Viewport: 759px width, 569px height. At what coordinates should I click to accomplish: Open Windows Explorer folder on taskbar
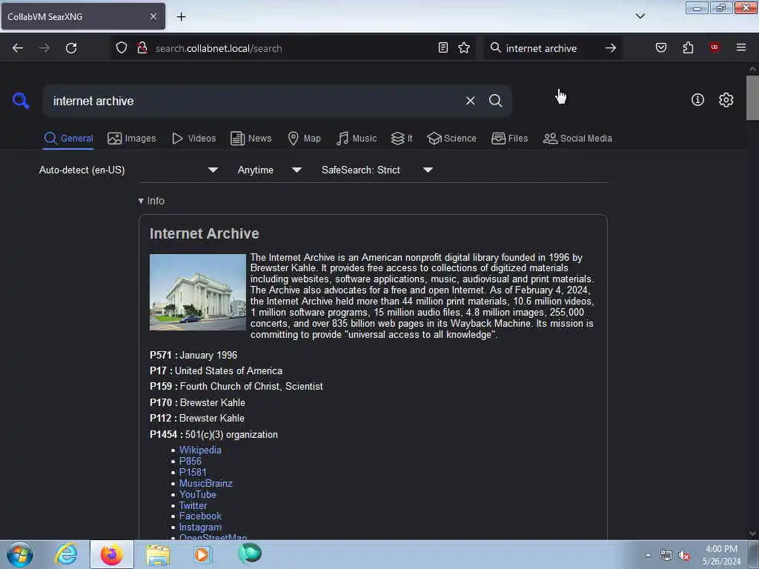point(158,554)
